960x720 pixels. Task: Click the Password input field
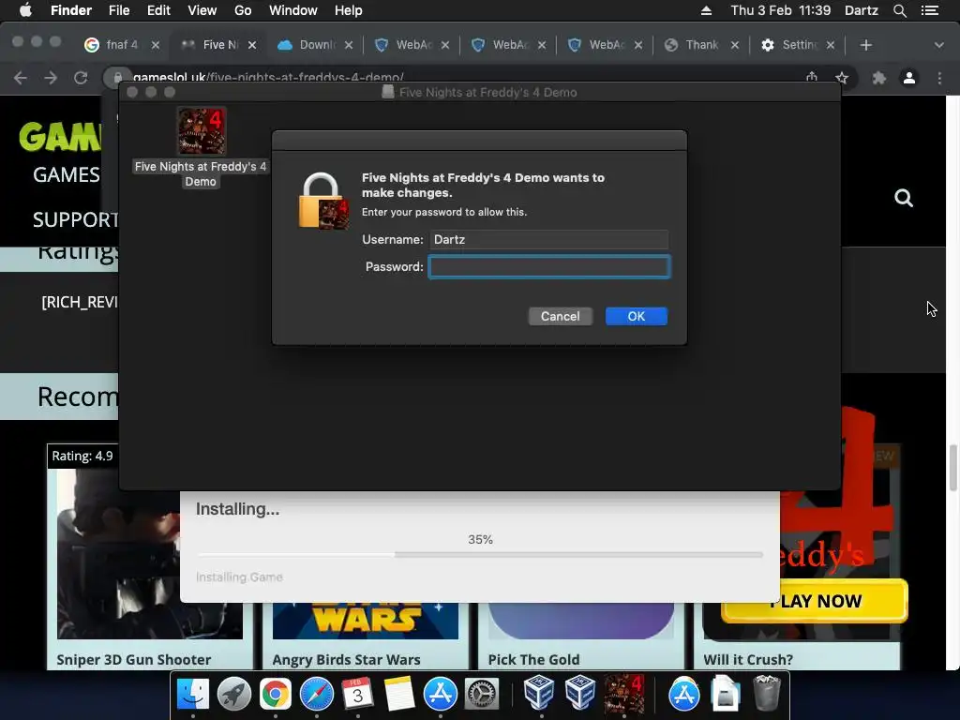pos(549,267)
